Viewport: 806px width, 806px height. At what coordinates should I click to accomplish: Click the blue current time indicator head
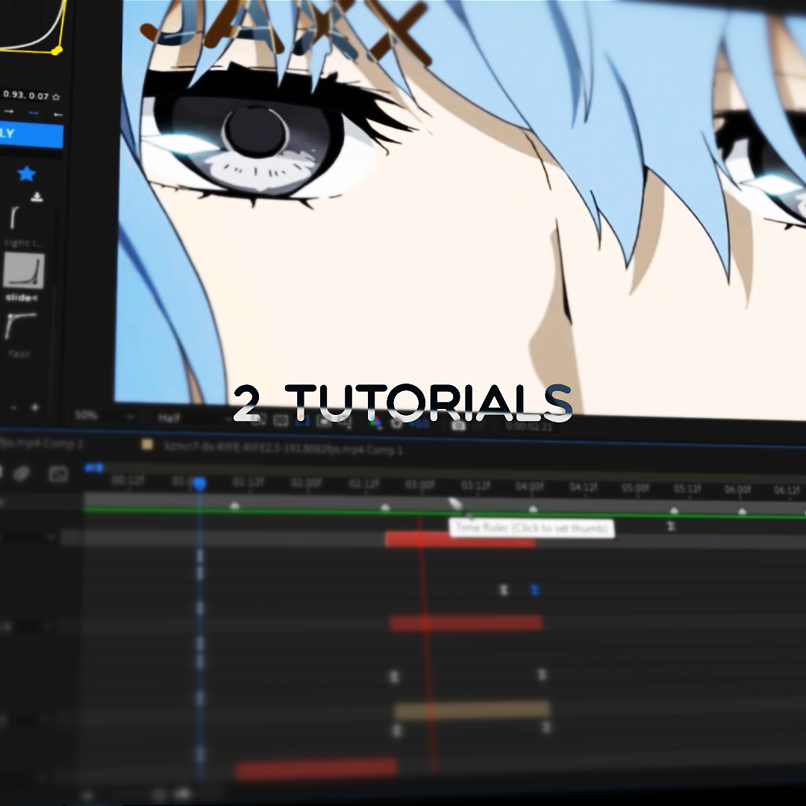point(199,483)
